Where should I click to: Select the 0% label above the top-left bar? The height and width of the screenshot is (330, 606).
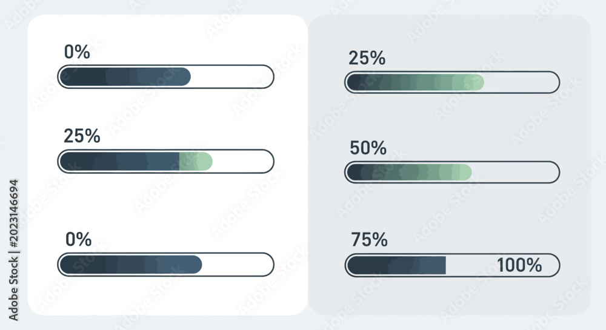(x=77, y=51)
